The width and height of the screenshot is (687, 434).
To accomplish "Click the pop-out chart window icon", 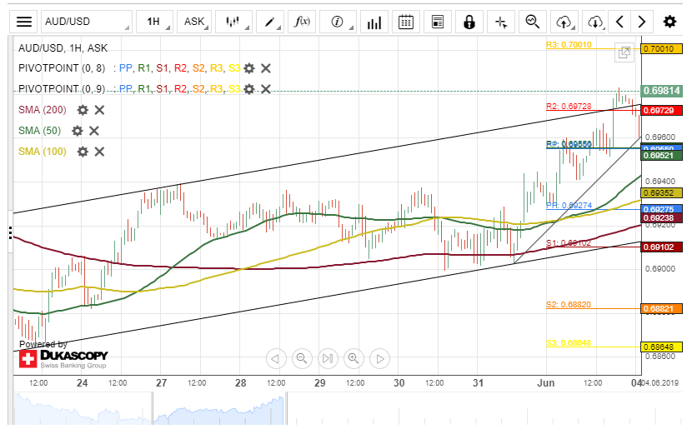I will coord(623,52).
